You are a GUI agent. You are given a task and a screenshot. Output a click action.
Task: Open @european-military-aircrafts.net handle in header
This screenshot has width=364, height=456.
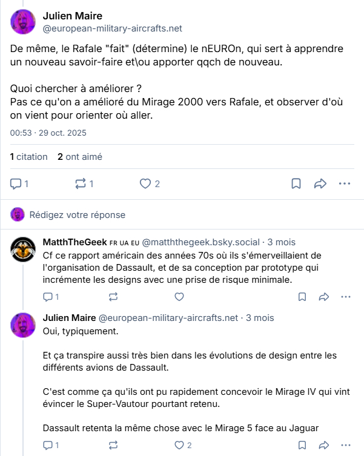112,28
